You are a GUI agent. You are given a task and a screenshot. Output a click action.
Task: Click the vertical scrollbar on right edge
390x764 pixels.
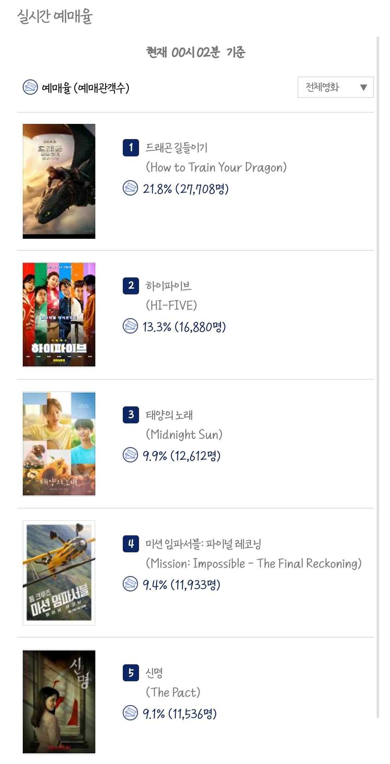pyautogui.click(x=378, y=377)
